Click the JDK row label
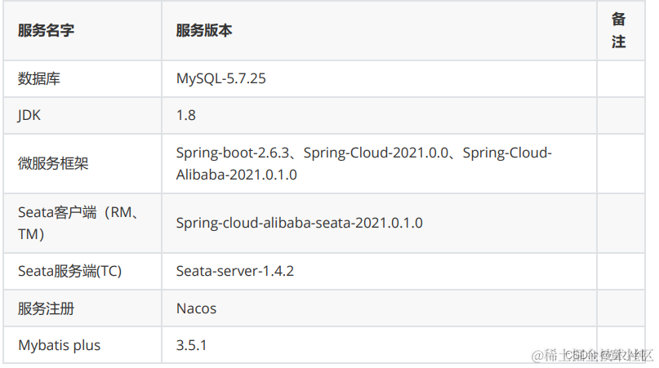 tap(29, 116)
